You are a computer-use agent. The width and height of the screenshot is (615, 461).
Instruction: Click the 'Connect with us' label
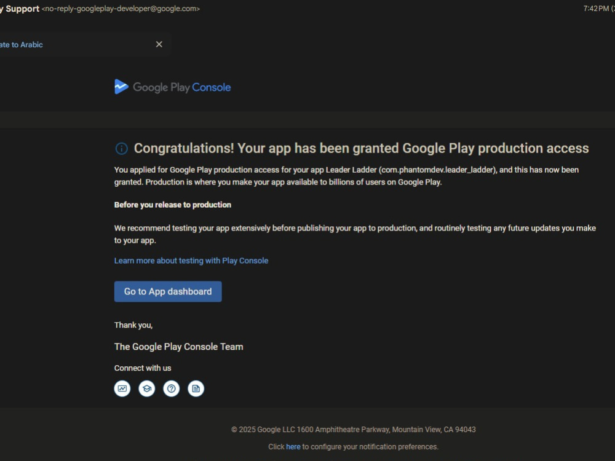coord(143,368)
